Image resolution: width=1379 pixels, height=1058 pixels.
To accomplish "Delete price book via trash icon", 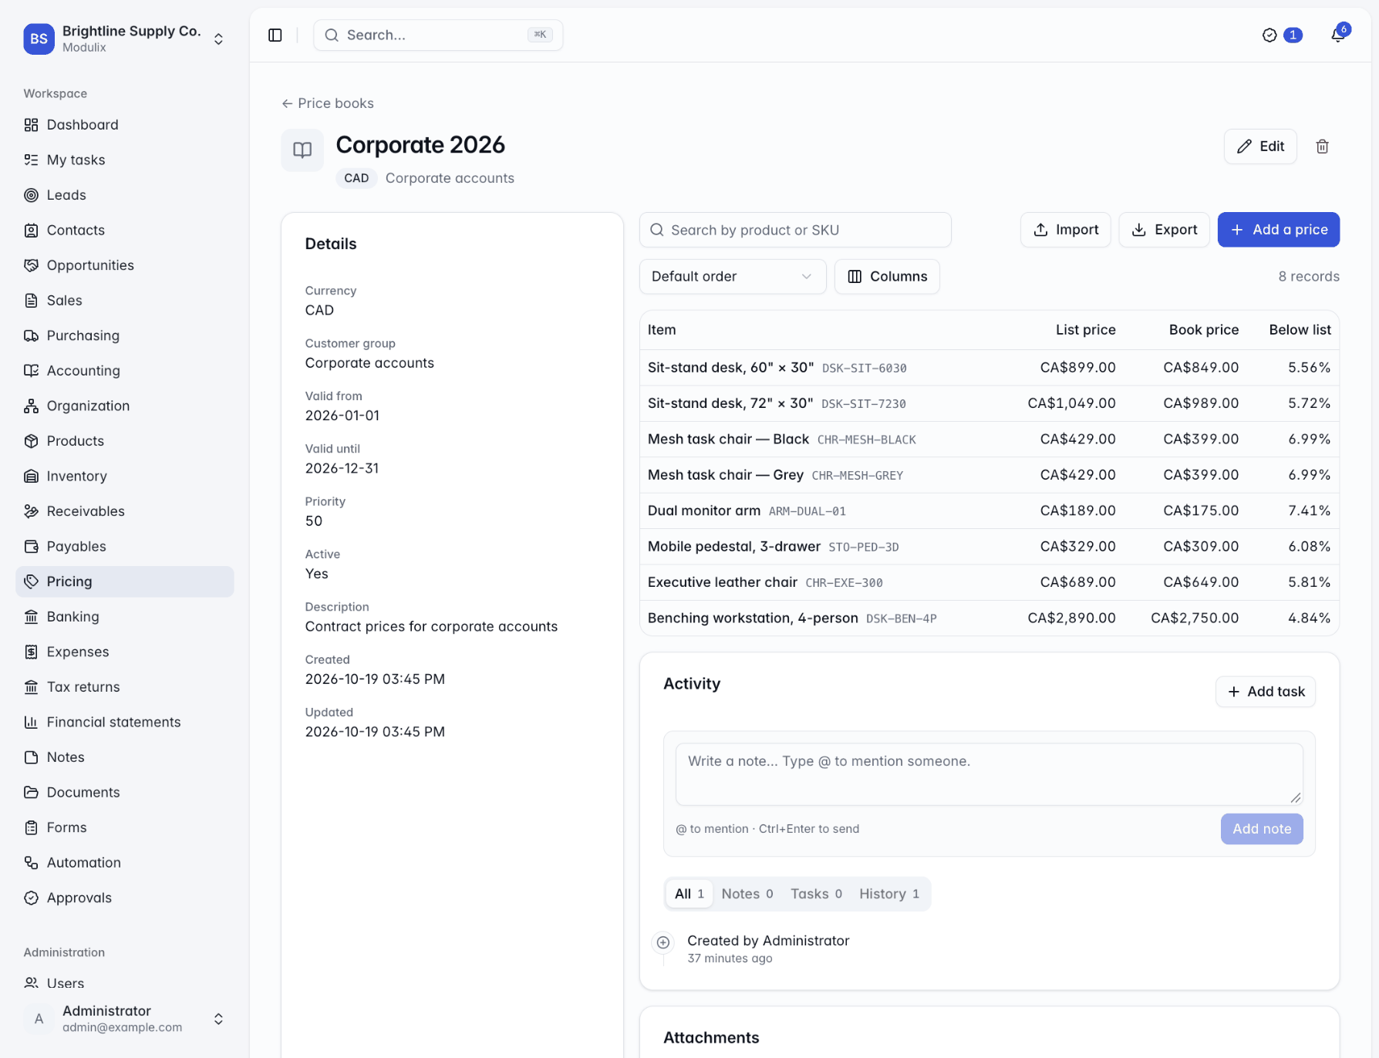I will point(1322,147).
